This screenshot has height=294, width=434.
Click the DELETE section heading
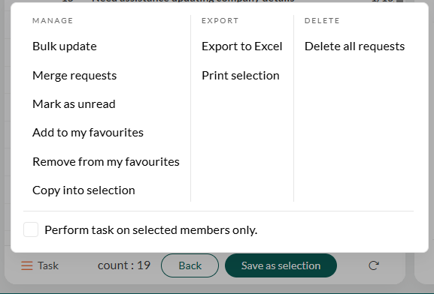[x=322, y=21]
